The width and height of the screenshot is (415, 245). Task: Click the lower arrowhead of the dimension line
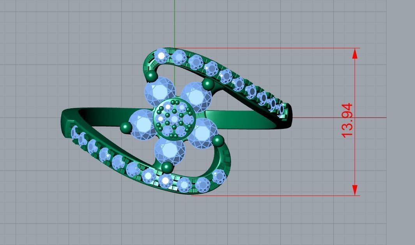(355, 190)
